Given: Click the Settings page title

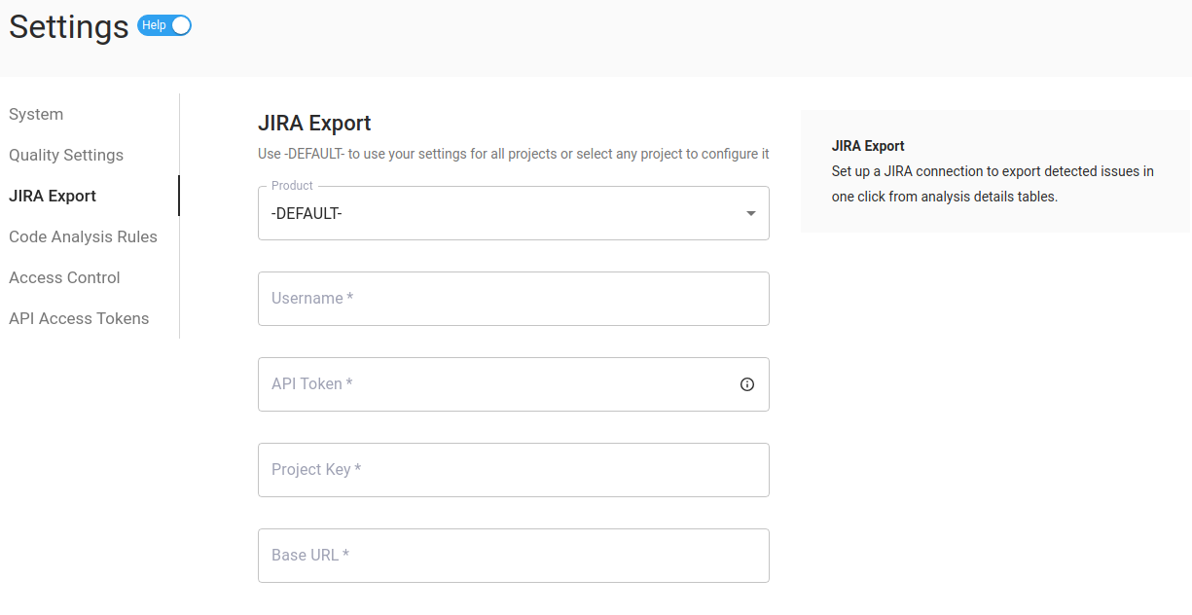Looking at the screenshot, I should coord(69,27).
